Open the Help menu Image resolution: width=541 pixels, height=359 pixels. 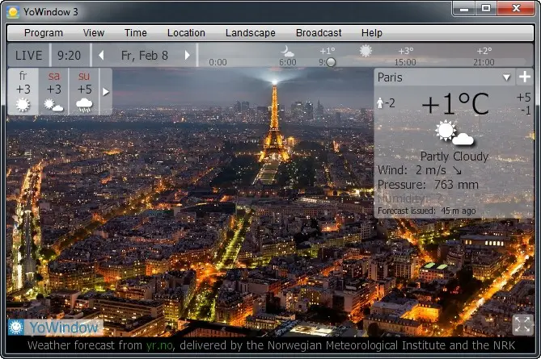[x=372, y=33]
